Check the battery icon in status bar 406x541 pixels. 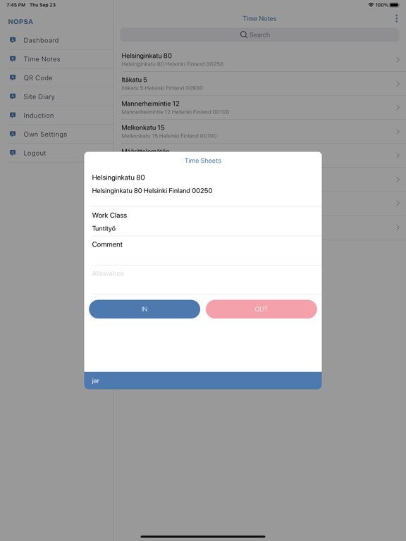[394, 5]
